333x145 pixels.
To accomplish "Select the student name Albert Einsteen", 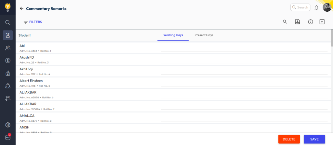I will 31,81.
